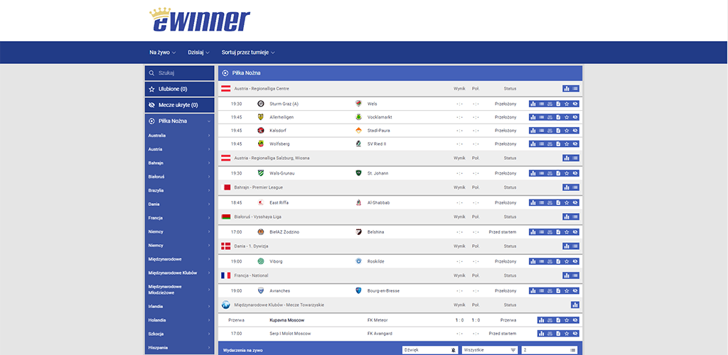
Task: Open statistics for Austria Regionalliga Centre league
Action: click(x=567, y=89)
